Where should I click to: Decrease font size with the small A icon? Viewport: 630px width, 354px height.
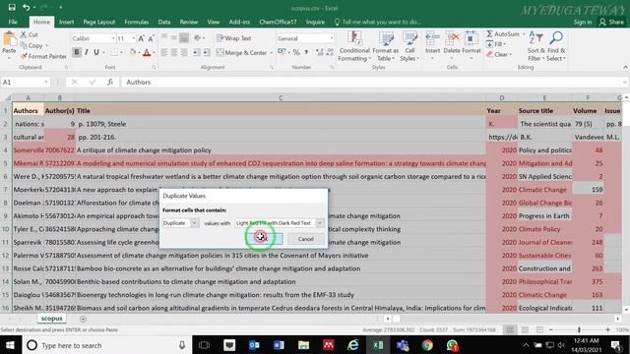[151, 38]
